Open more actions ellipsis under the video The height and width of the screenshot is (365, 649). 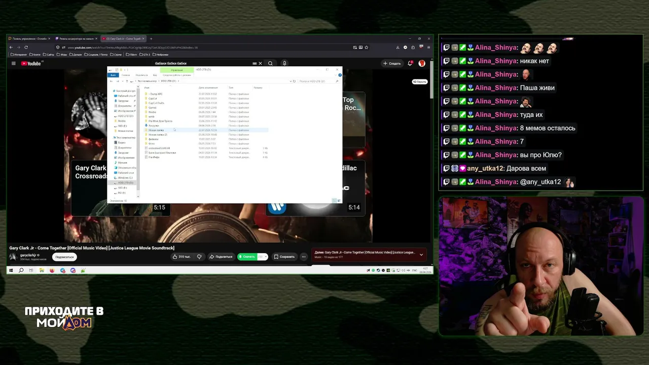[x=304, y=257]
